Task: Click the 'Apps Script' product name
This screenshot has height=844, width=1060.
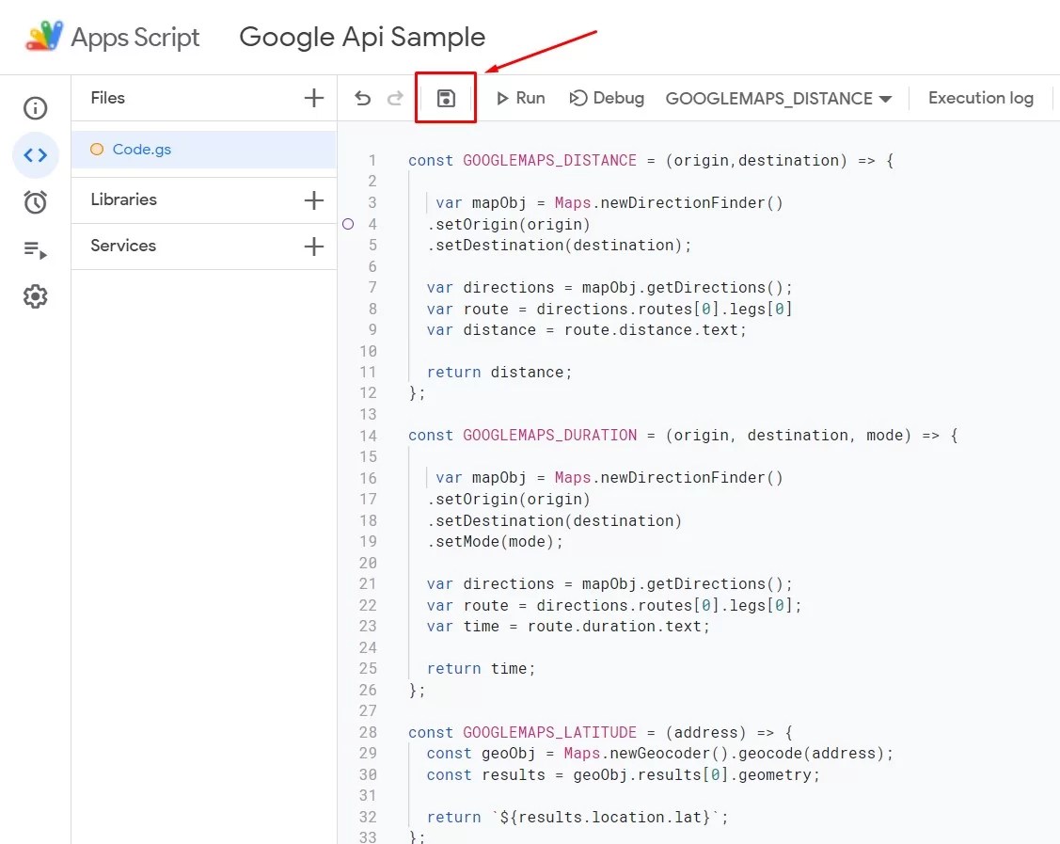Action: click(135, 38)
